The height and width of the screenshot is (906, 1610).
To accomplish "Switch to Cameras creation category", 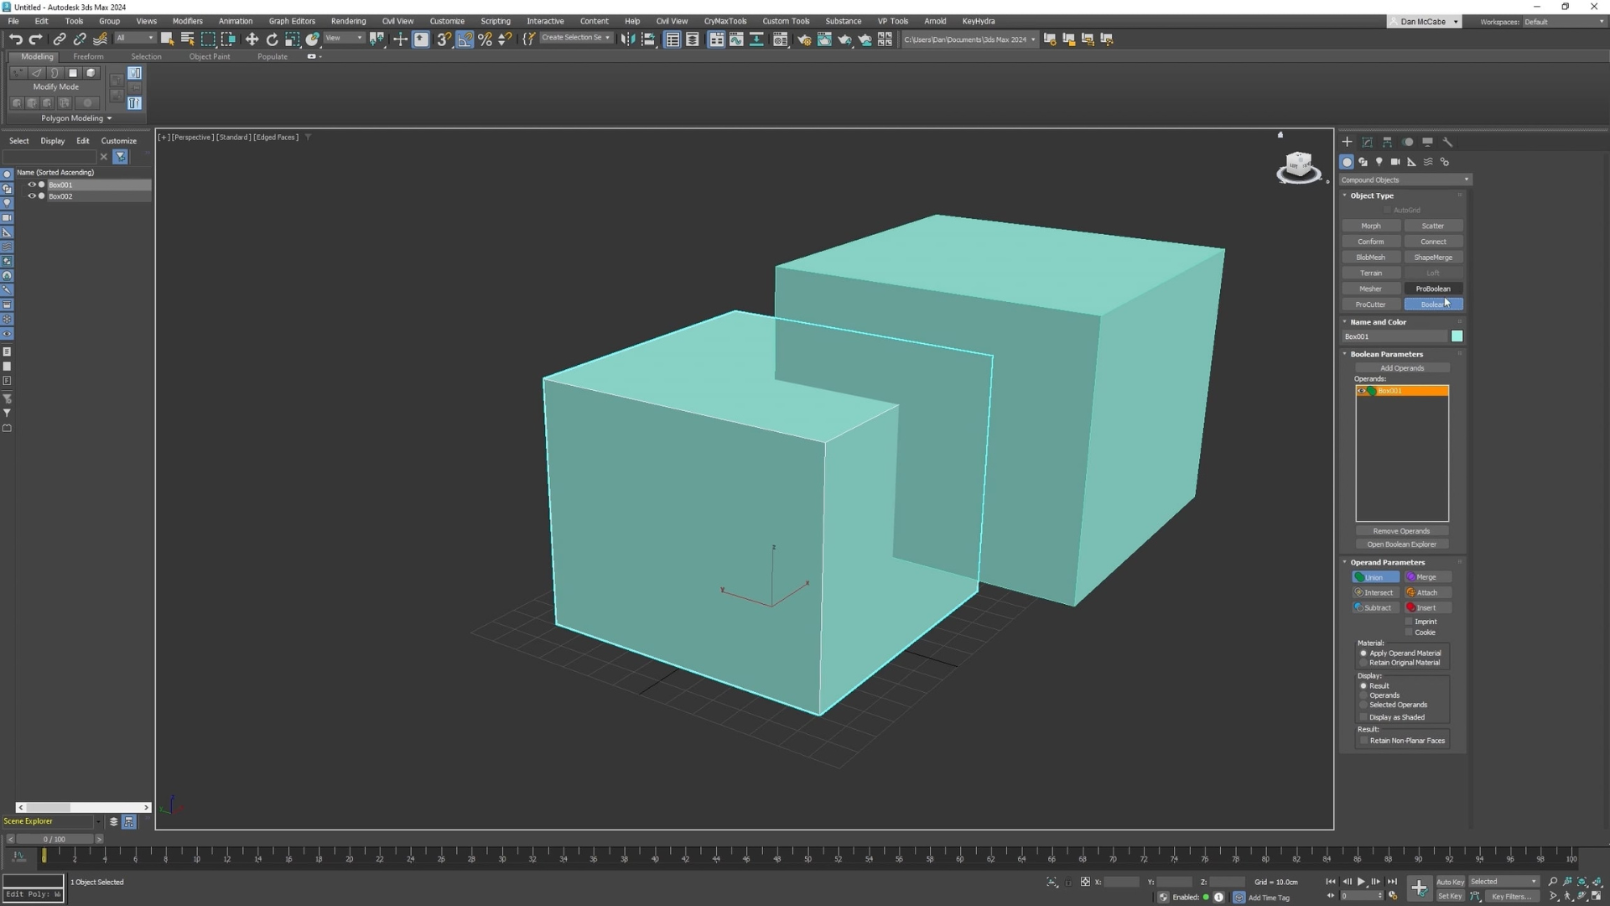I will click(x=1395, y=162).
